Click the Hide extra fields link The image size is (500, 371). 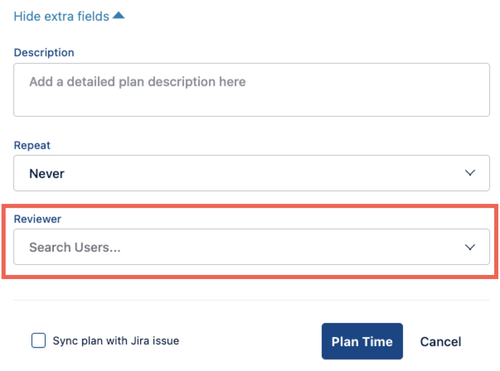click(61, 16)
